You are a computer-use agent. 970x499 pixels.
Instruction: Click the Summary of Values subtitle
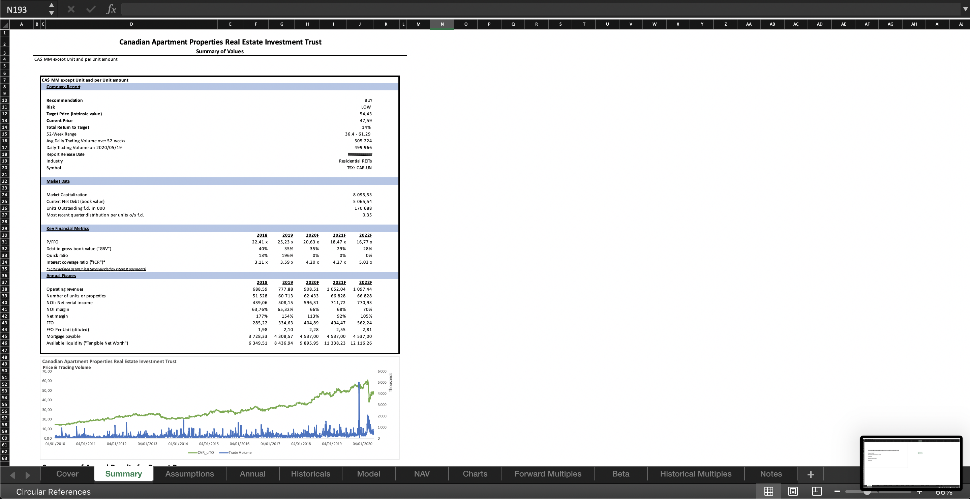219,52
